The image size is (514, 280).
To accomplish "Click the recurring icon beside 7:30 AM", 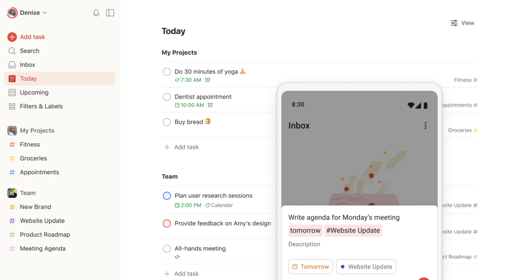I will (177, 80).
